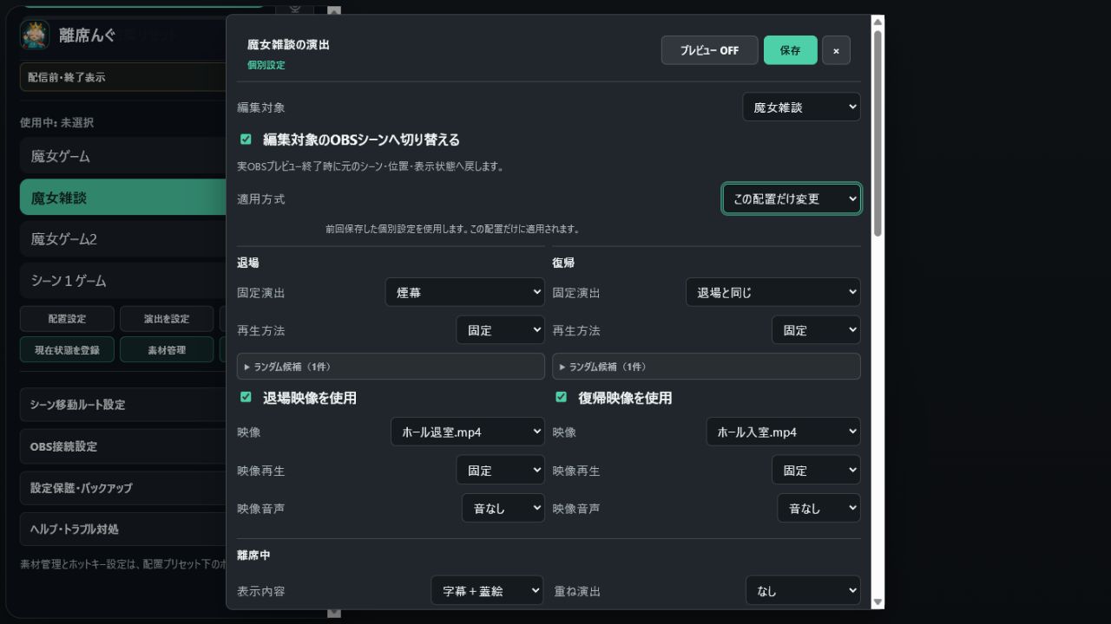The width and height of the screenshot is (1111, 624).
Task: Click 配信前・終了表示 field
Action: [122, 77]
